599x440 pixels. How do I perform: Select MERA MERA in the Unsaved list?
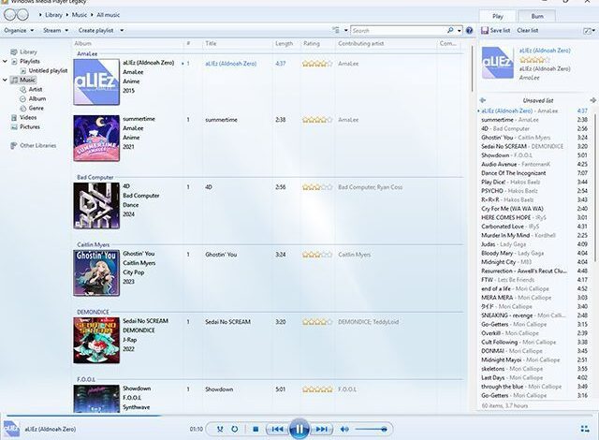533,298
